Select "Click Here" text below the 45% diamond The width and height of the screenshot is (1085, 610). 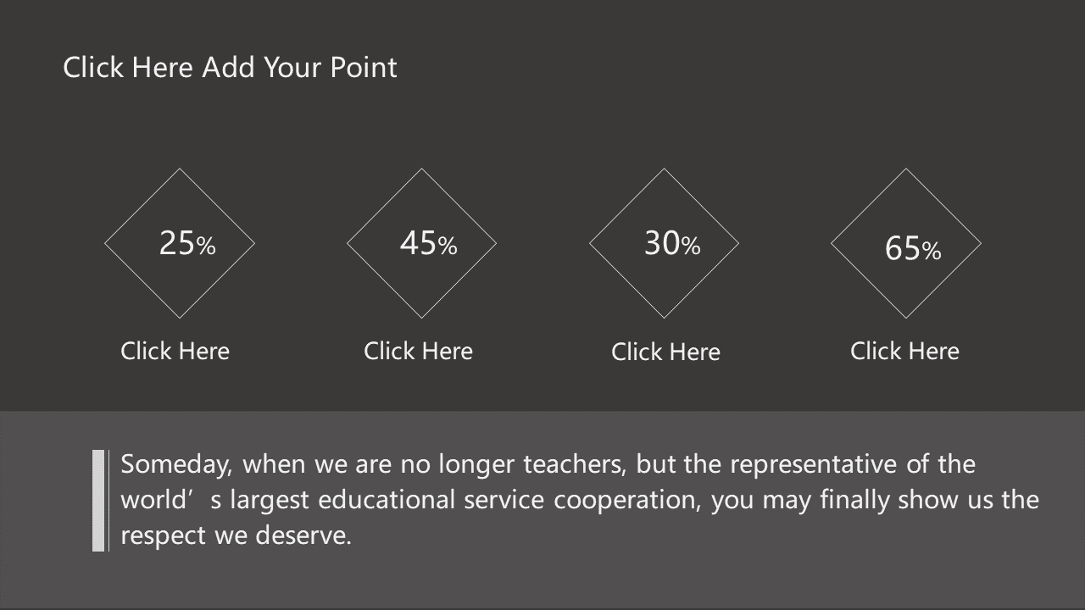(x=418, y=351)
